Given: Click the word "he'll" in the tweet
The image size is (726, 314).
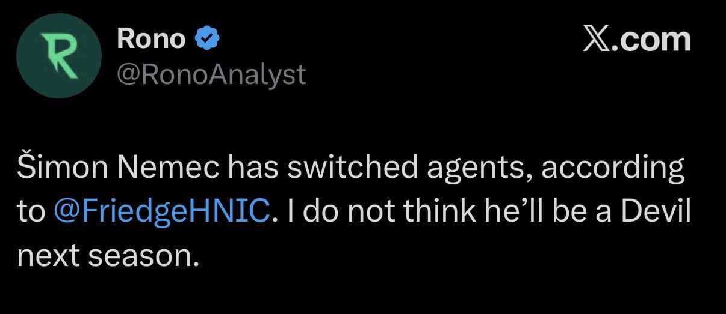Looking at the screenshot, I should (x=485, y=212).
